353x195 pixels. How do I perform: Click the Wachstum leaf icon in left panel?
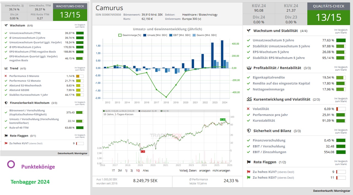coord(6,25)
